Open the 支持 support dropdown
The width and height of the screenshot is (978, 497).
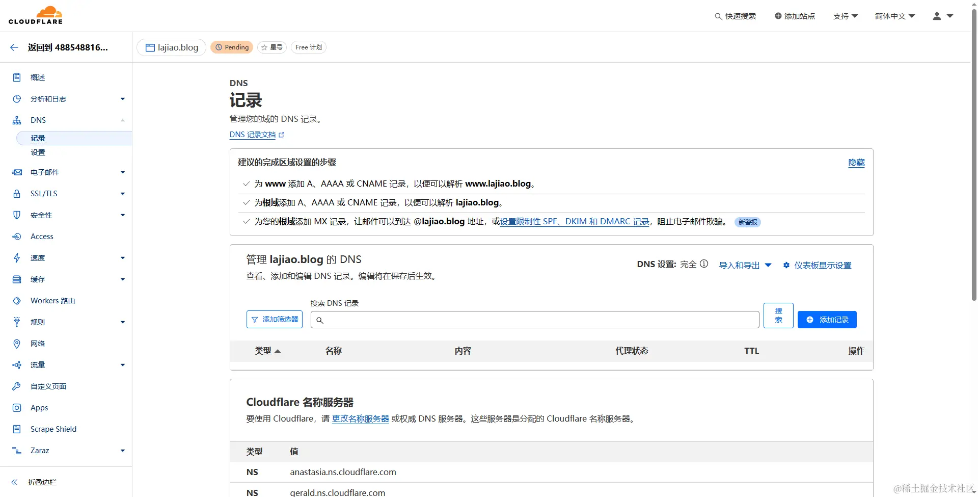click(x=846, y=16)
